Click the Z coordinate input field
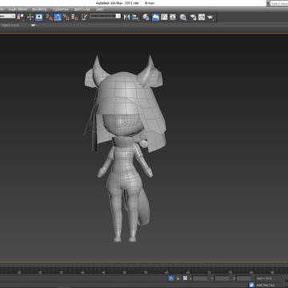This screenshot has height=288, width=288. click(x=244, y=278)
